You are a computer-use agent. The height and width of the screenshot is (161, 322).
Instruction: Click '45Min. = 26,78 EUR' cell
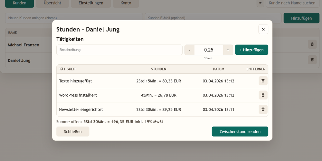[x=158, y=95]
